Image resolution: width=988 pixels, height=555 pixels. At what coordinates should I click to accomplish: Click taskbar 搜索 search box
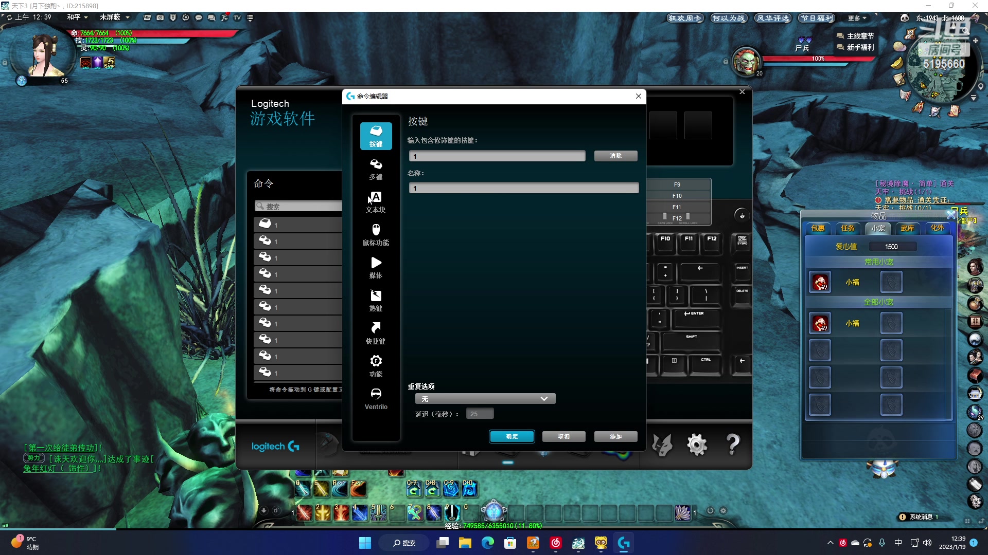[404, 543]
